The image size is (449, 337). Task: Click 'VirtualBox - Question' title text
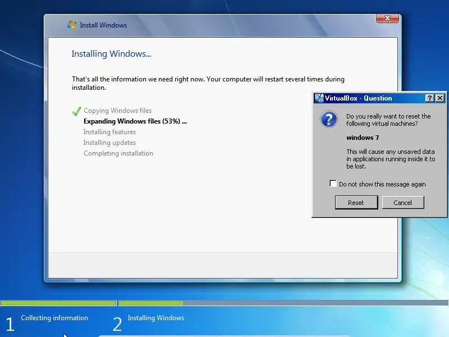coord(359,98)
